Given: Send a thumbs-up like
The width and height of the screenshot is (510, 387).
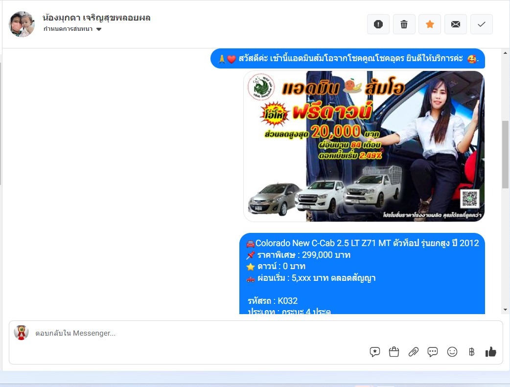Looking at the screenshot, I should pyautogui.click(x=491, y=352).
